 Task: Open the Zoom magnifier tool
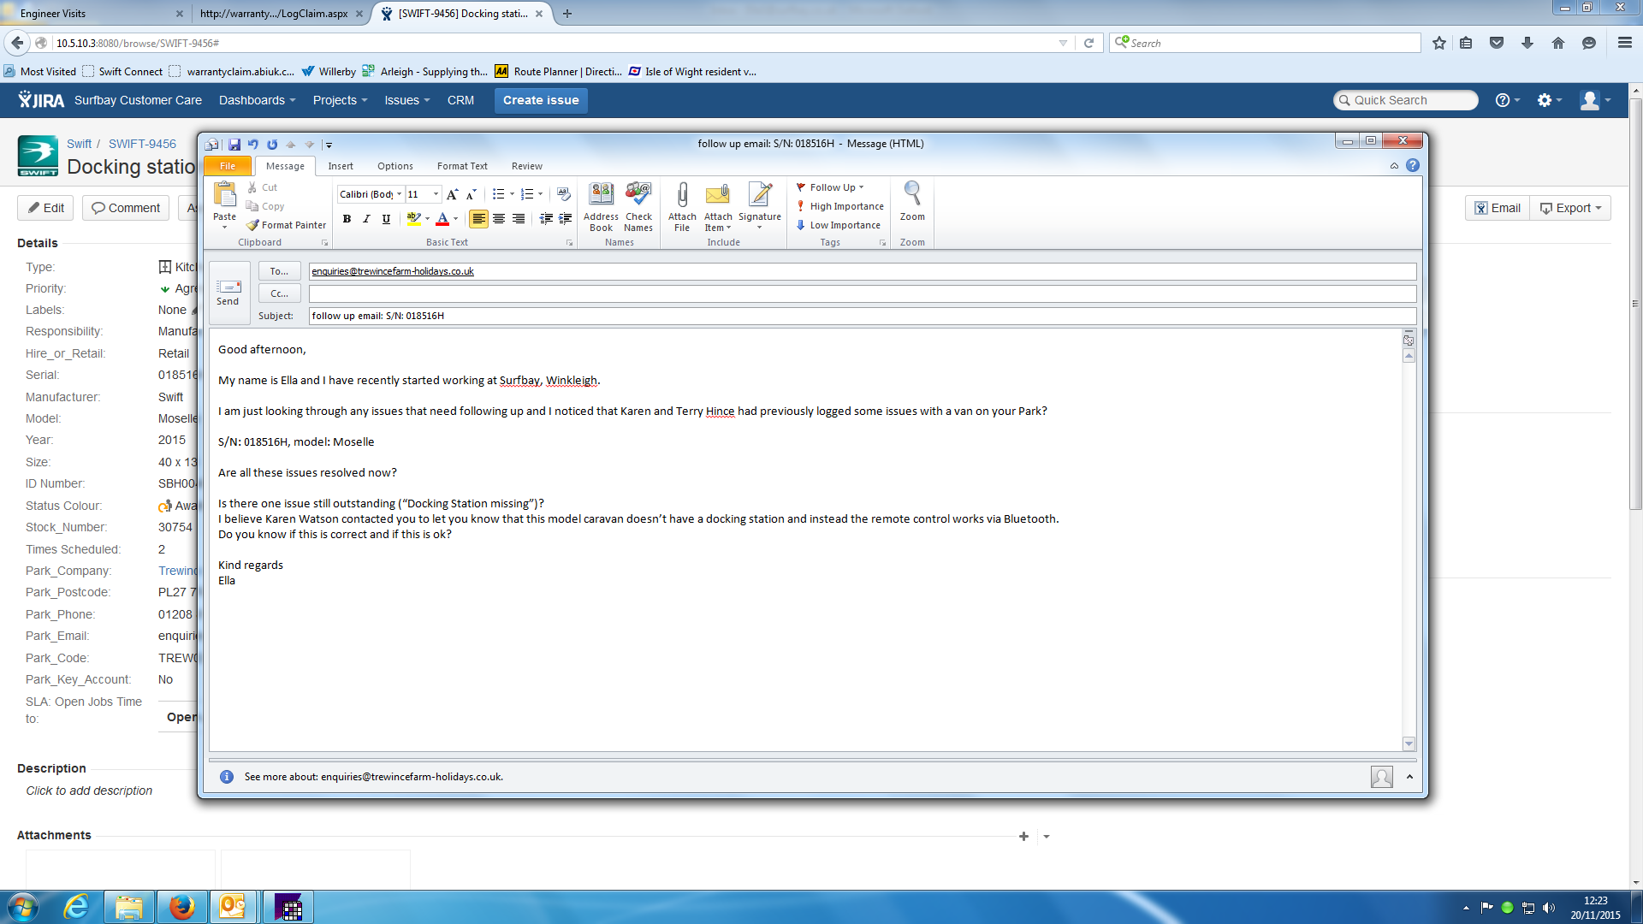[x=912, y=202]
